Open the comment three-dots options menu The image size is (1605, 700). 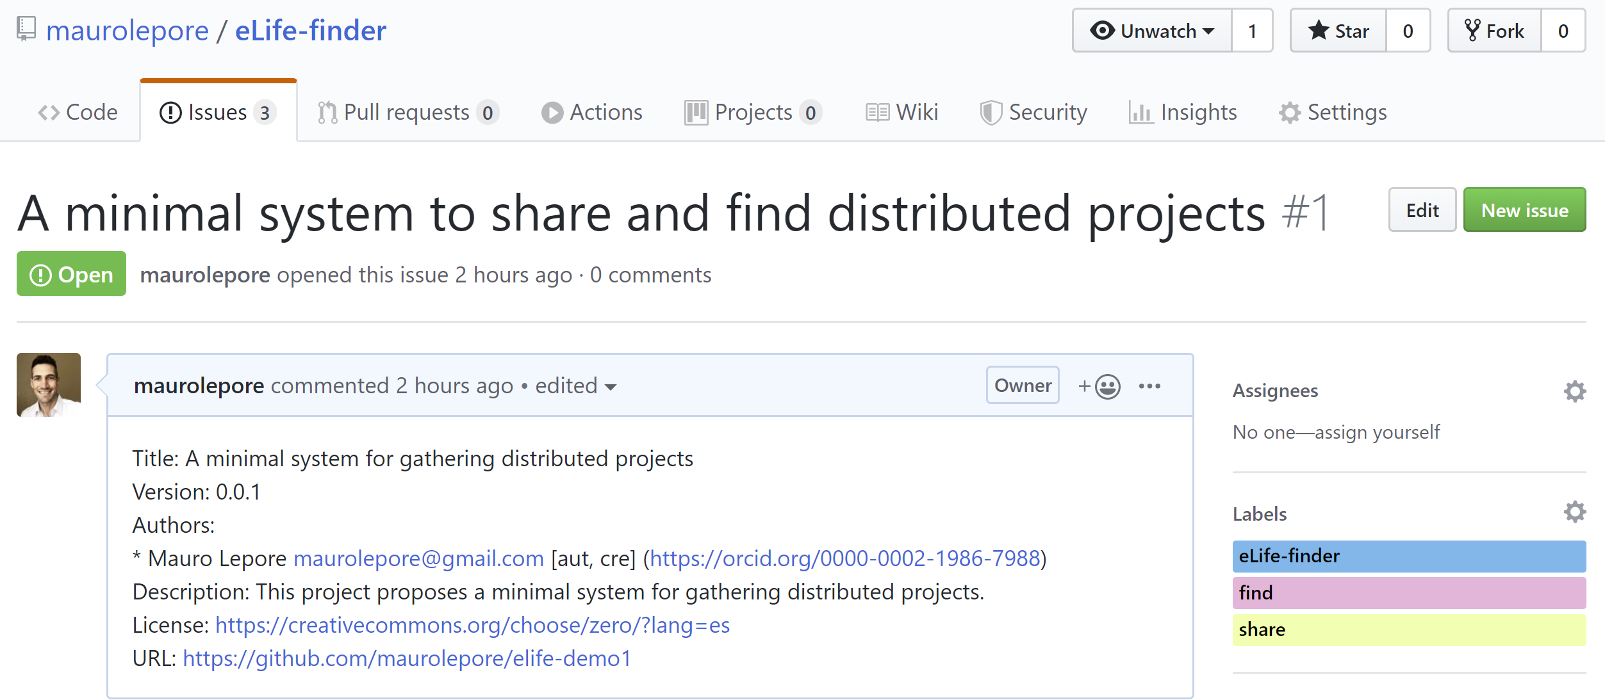point(1149,386)
